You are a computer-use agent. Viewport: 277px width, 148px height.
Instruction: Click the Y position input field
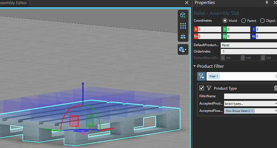(238, 29)
